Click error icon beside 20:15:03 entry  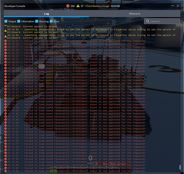[x=5, y=162]
